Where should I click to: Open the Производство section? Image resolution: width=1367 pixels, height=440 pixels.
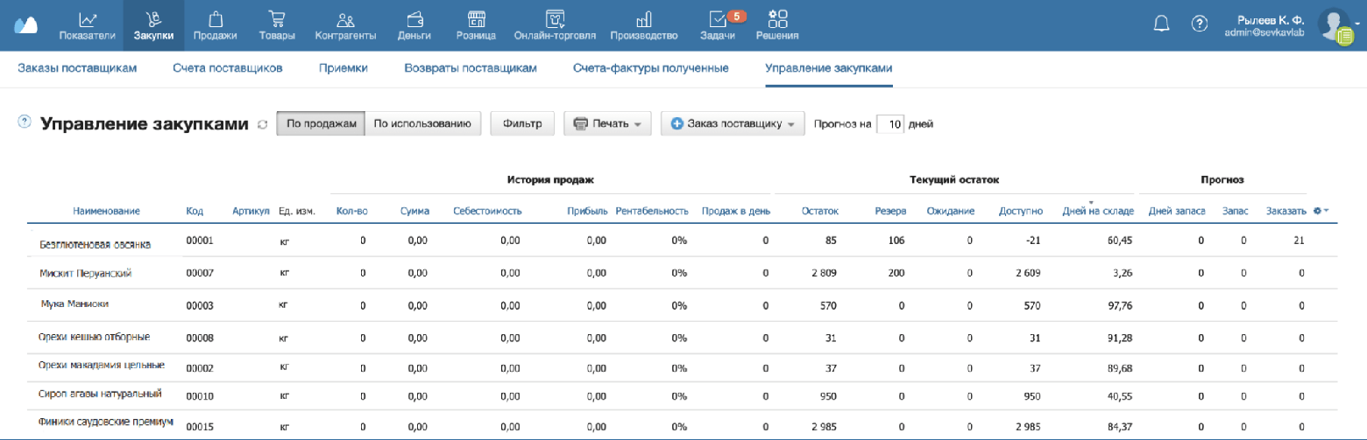click(x=643, y=25)
